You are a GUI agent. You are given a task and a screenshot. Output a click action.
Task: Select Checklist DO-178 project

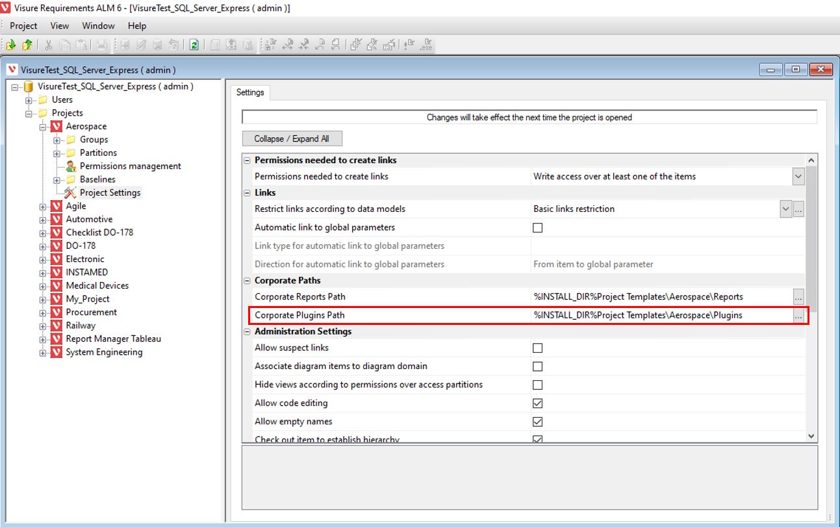click(x=99, y=233)
